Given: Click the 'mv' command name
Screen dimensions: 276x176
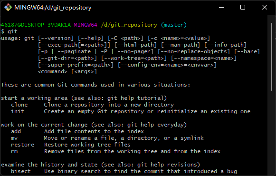Looking at the screenshot, I should coord(14,138).
